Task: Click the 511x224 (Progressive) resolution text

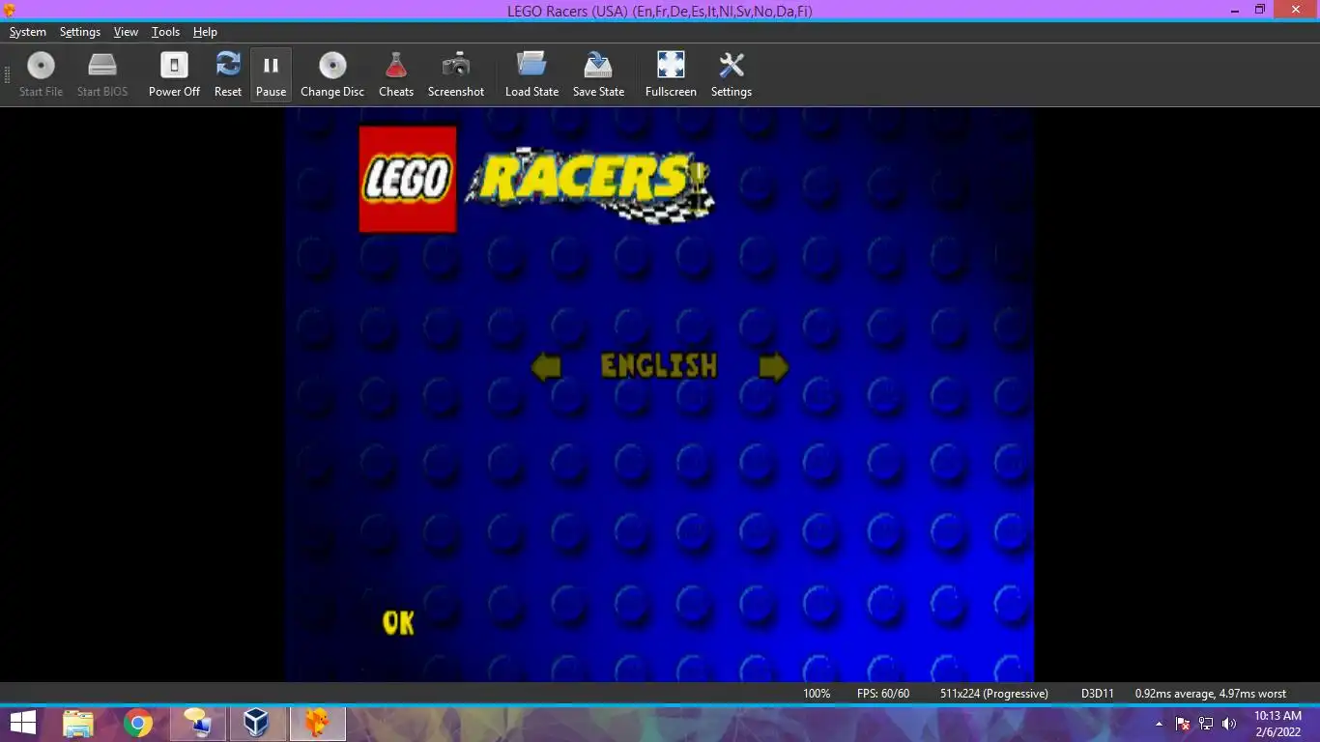Action: point(994,694)
